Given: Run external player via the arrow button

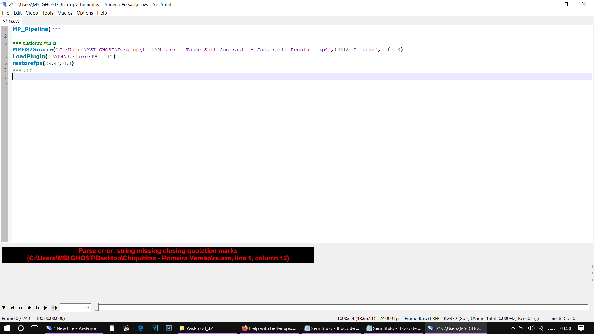Looking at the screenshot, I should (x=54, y=308).
